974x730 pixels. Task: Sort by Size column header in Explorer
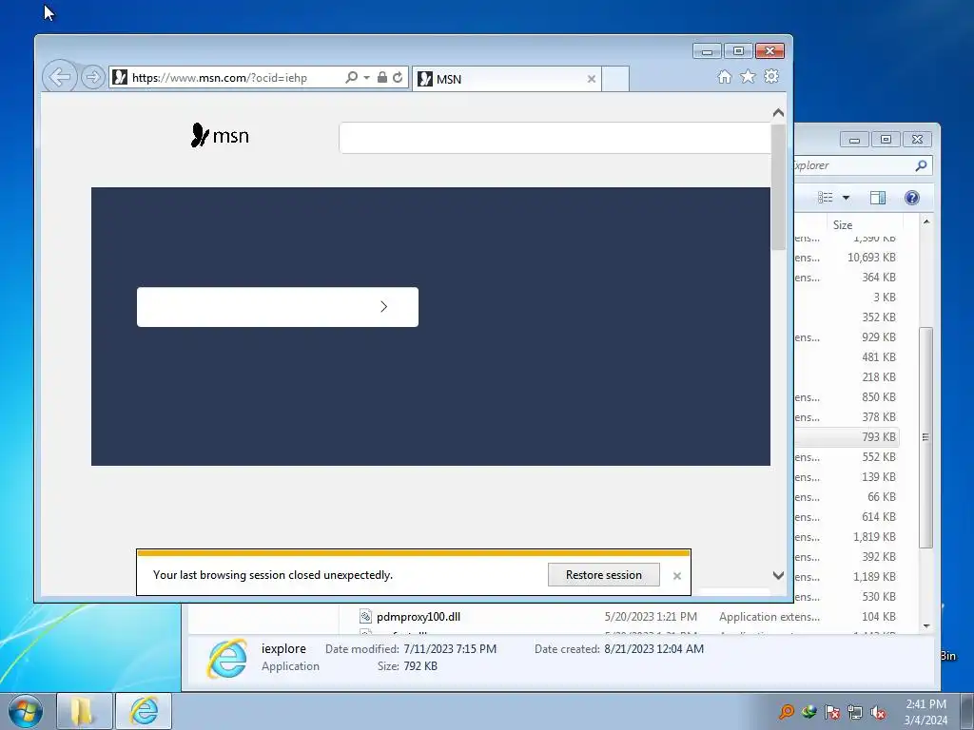[864, 224]
